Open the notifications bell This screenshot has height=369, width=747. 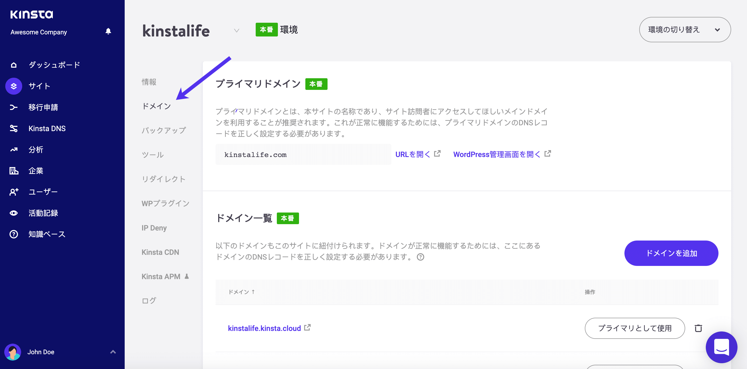tap(108, 31)
